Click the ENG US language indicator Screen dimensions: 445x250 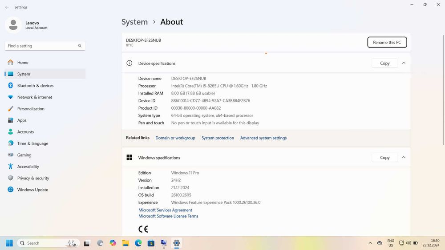click(391, 243)
